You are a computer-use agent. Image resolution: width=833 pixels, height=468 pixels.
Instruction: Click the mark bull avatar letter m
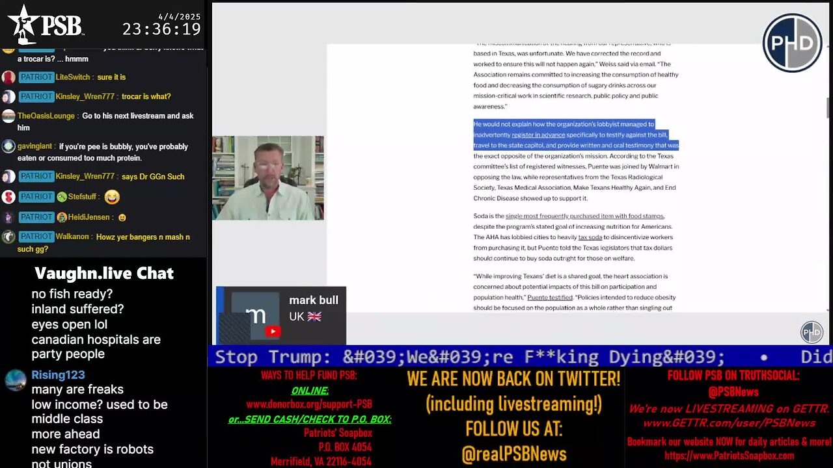255,315
